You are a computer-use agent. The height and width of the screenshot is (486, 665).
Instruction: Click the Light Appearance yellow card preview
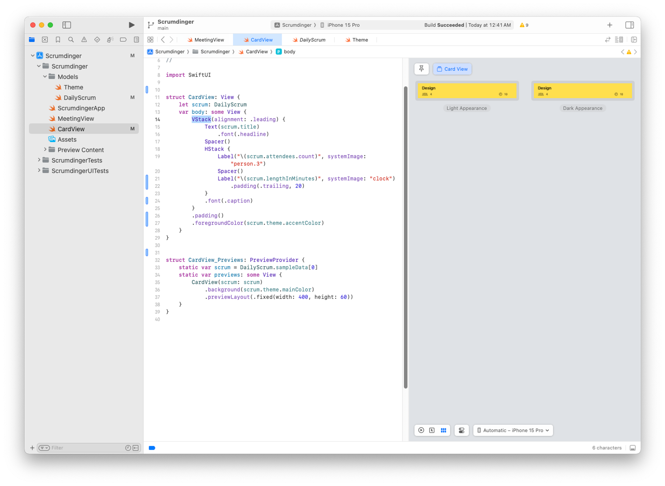tap(467, 91)
